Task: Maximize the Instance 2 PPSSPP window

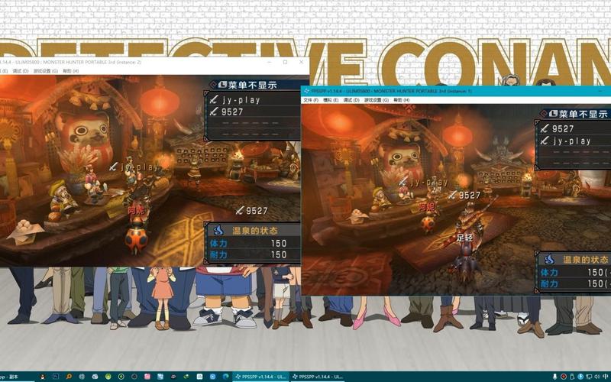Action: [285, 62]
